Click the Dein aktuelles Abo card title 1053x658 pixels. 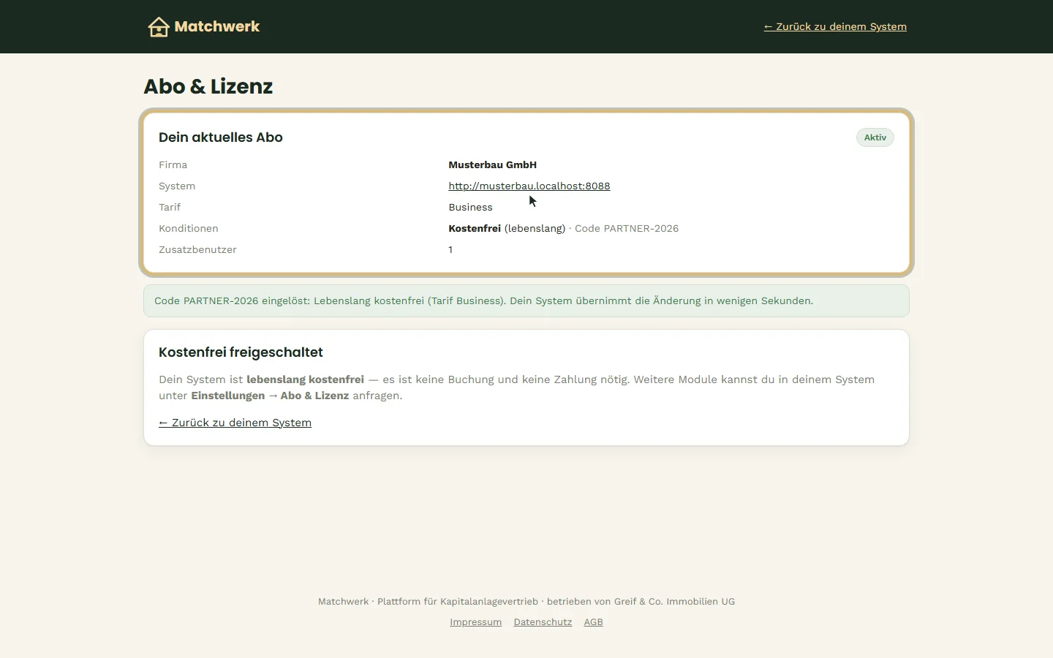point(221,137)
